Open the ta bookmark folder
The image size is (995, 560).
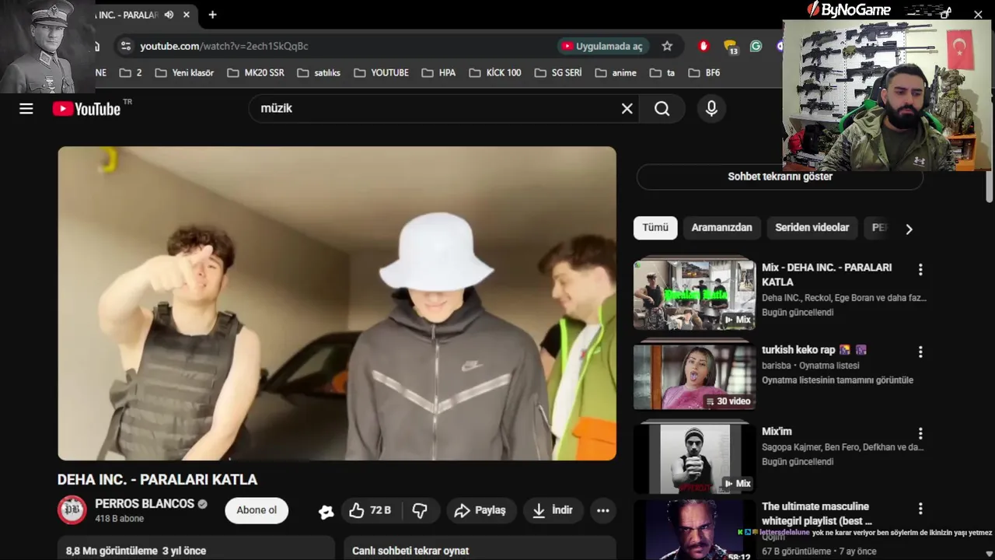tap(662, 72)
